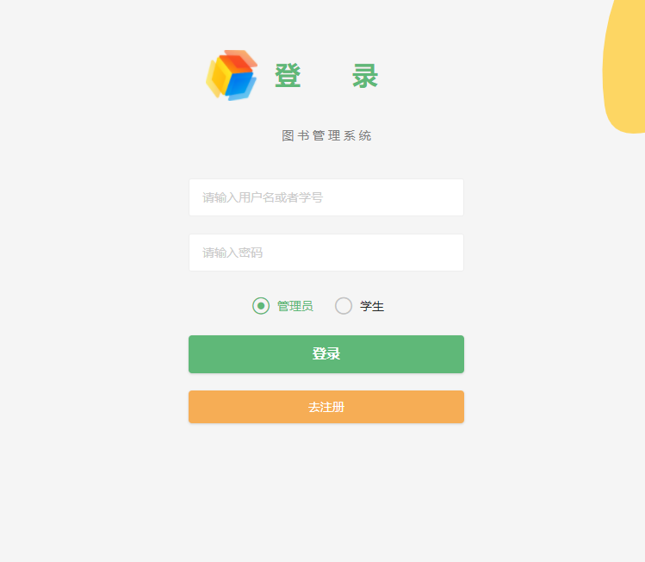Click the blue face of cube logo
The height and width of the screenshot is (562, 645).
coord(240,85)
